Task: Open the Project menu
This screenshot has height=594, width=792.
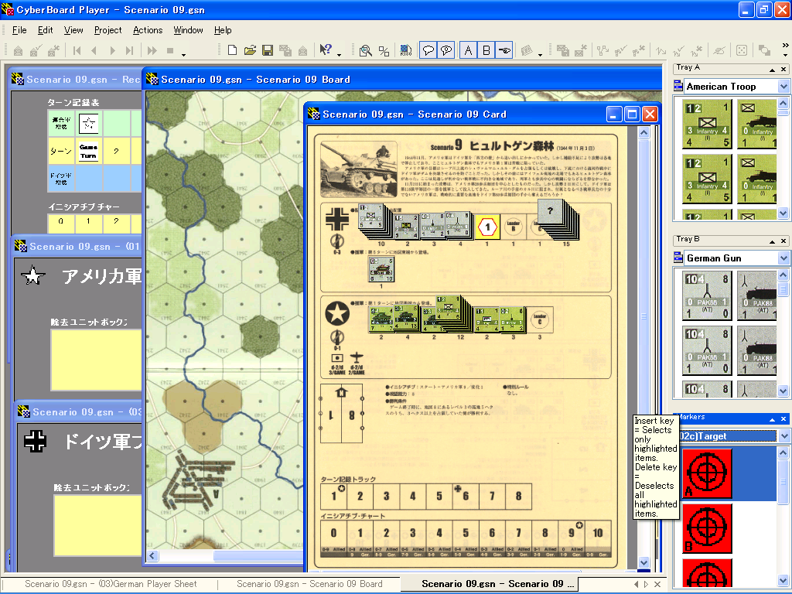Action: [x=108, y=30]
